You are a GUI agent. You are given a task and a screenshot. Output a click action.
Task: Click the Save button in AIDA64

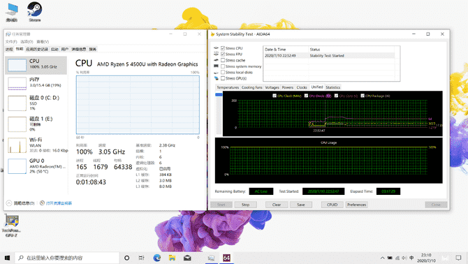(x=301, y=205)
